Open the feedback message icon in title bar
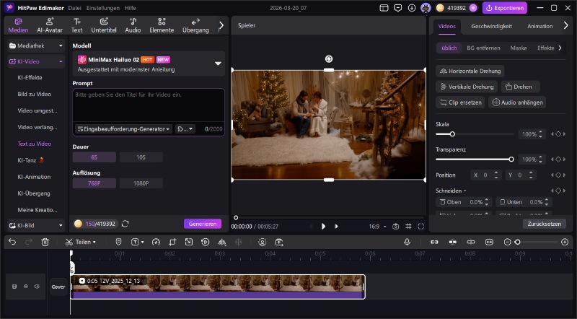 398,8
